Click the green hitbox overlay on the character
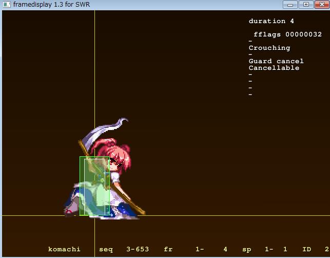 (x=92, y=186)
